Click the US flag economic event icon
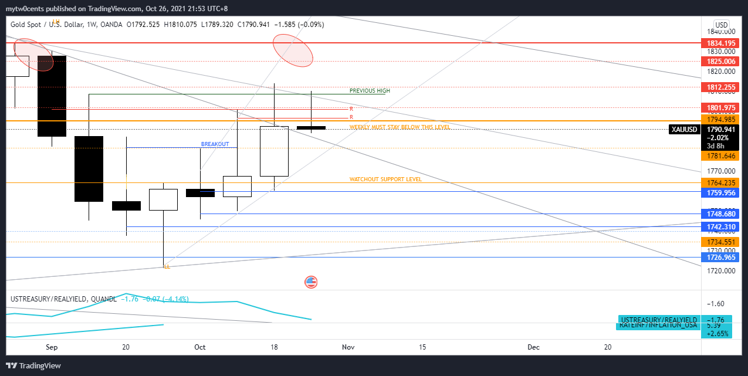 [311, 282]
